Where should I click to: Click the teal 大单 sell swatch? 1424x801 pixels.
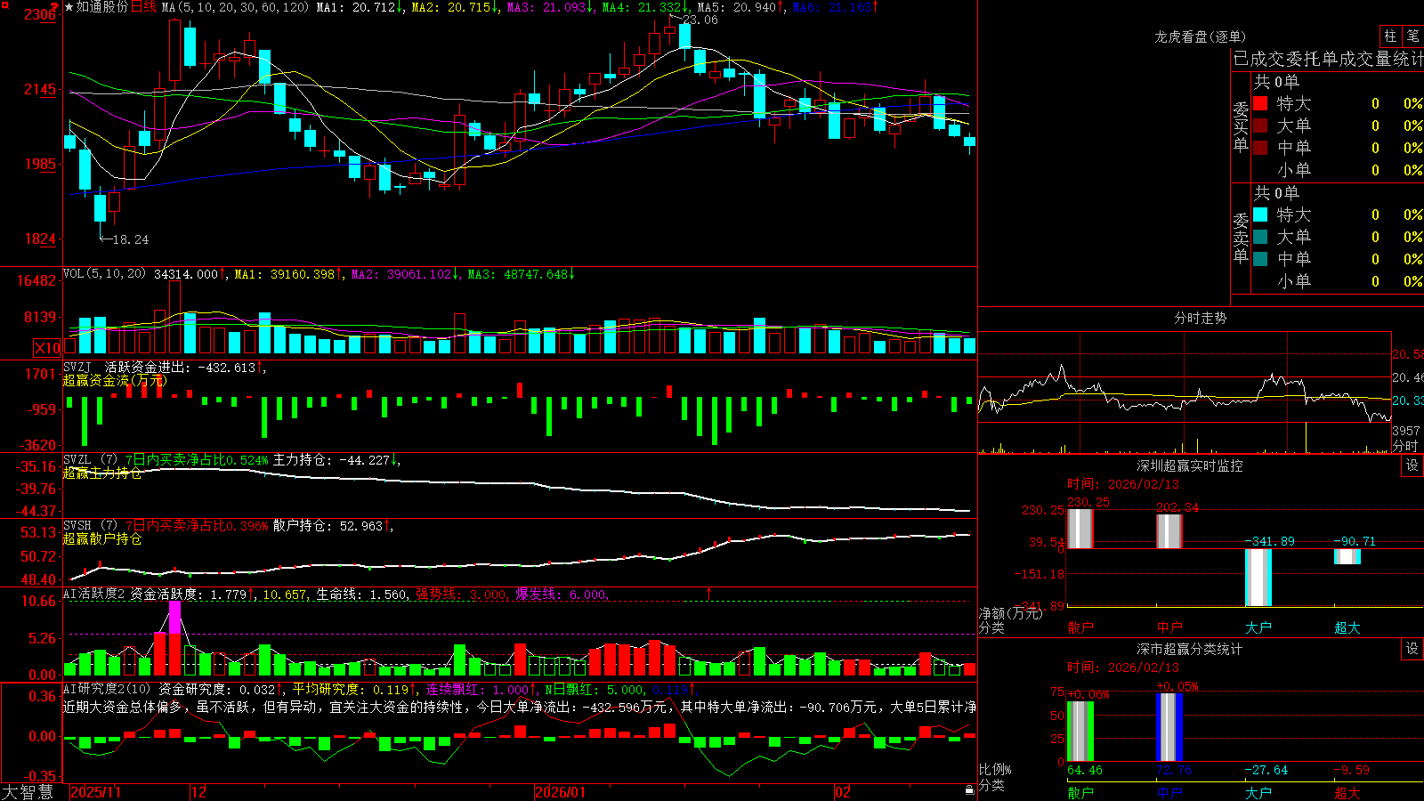(1260, 237)
